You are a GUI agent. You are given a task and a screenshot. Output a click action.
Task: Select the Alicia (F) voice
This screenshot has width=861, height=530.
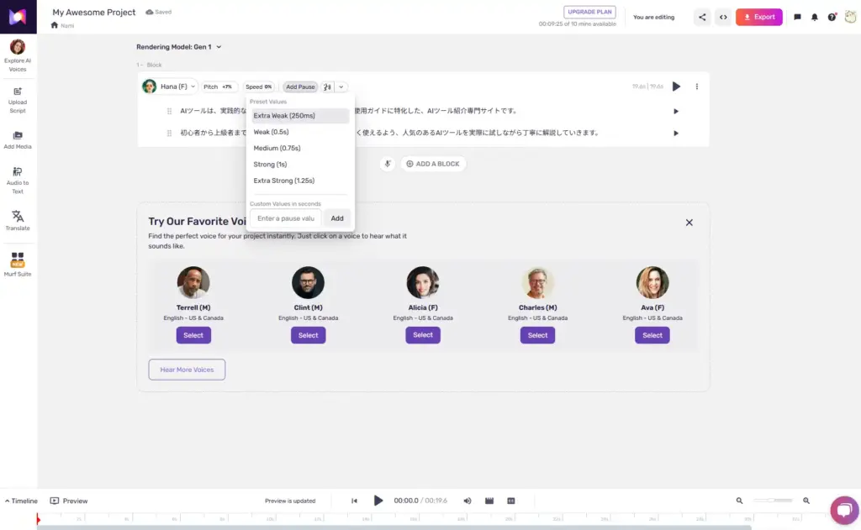(x=423, y=335)
